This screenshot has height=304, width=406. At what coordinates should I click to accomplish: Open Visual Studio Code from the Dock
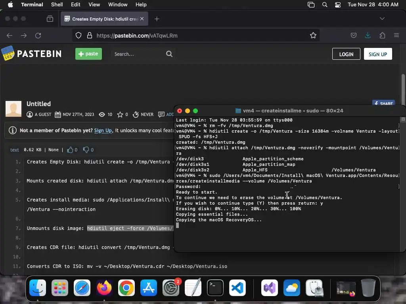coord(237,288)
